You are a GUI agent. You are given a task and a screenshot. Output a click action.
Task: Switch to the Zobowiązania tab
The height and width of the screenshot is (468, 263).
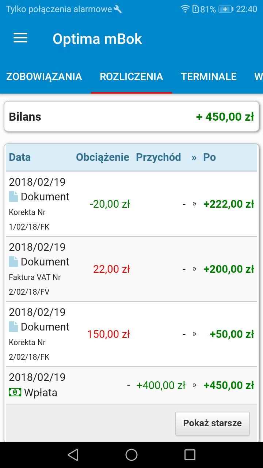click(44, 76)
